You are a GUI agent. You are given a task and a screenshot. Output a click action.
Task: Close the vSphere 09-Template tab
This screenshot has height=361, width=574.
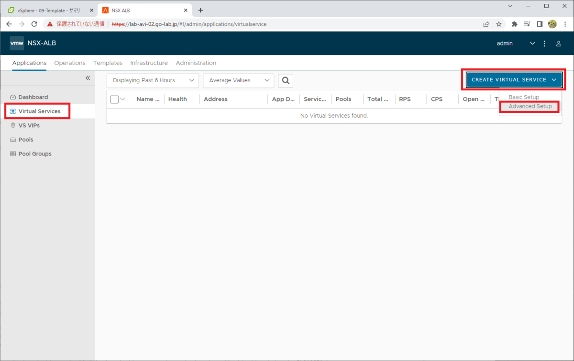click(x=91, y=10)
